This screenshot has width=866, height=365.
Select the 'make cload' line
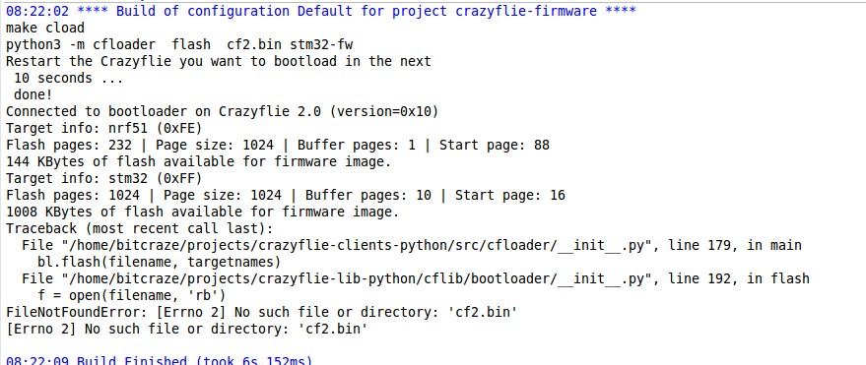pyautogui.click(x=45, y=28)
